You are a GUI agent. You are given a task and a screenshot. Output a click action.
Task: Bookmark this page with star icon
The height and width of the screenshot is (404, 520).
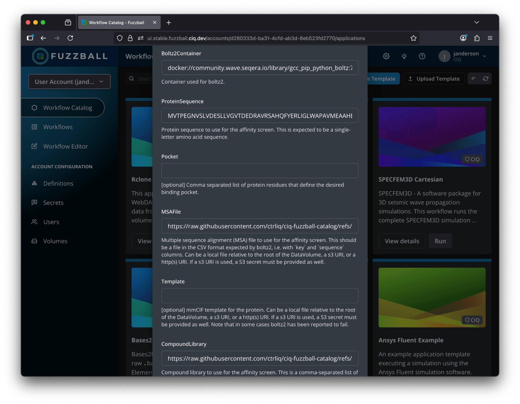[x=413, y=38]
